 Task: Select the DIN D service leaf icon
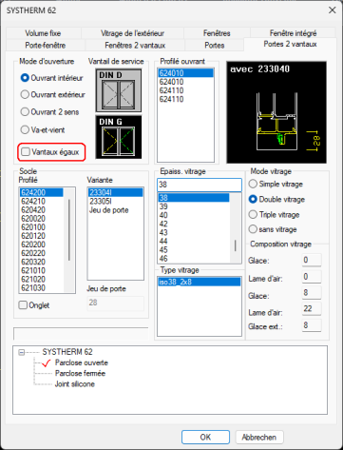pos(119,90)
